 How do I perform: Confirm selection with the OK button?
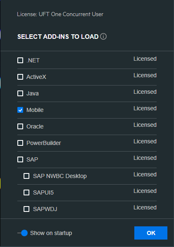151,233
